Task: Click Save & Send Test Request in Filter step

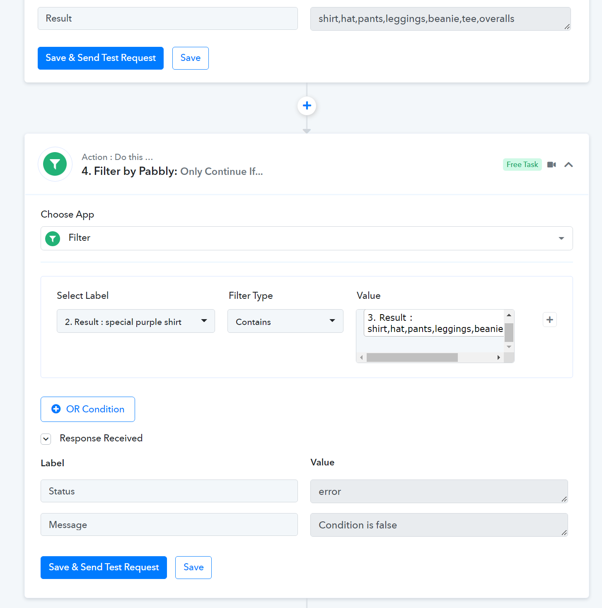Action: (x=104, y=567)
